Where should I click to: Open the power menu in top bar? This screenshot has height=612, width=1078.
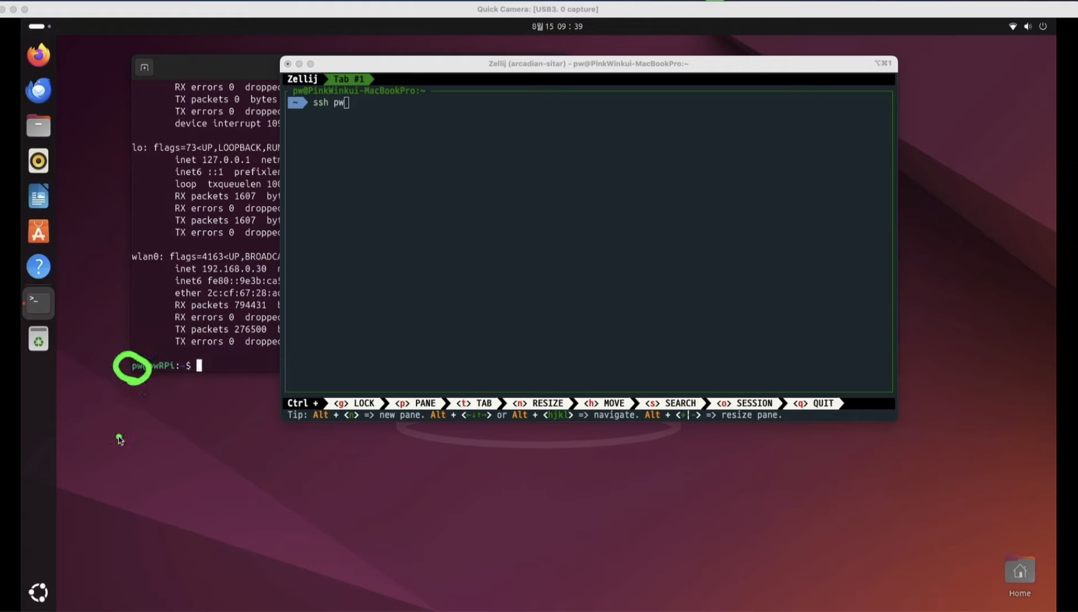[1043, 27]
